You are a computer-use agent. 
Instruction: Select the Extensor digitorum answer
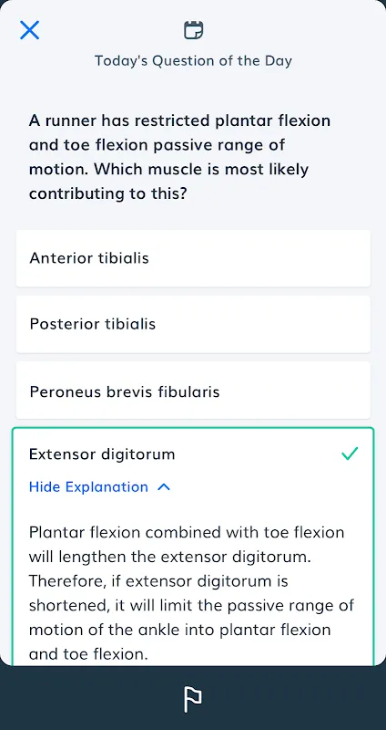coord(193,454)
